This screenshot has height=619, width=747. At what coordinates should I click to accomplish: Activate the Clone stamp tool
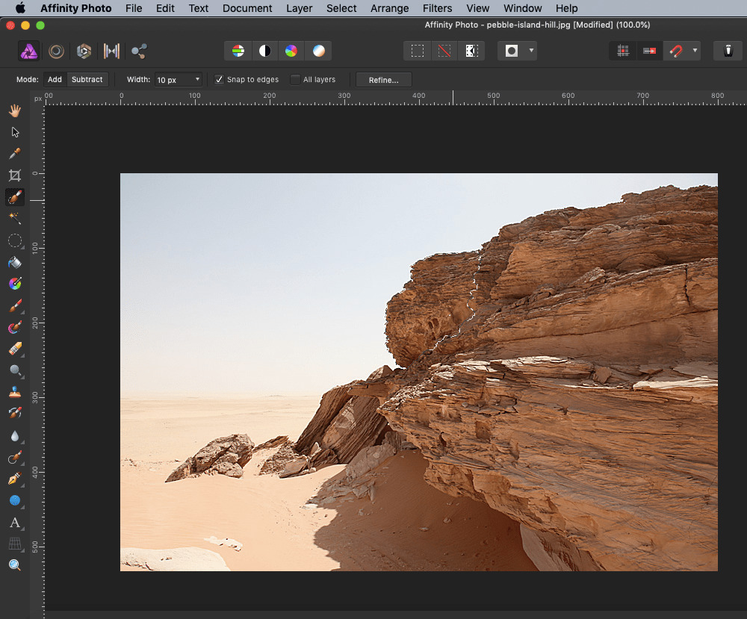click(x=14, y=392)
